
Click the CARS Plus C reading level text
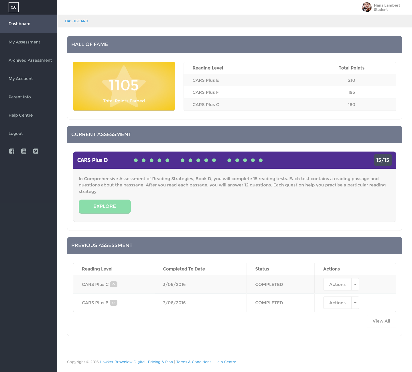tap(95, 285)
